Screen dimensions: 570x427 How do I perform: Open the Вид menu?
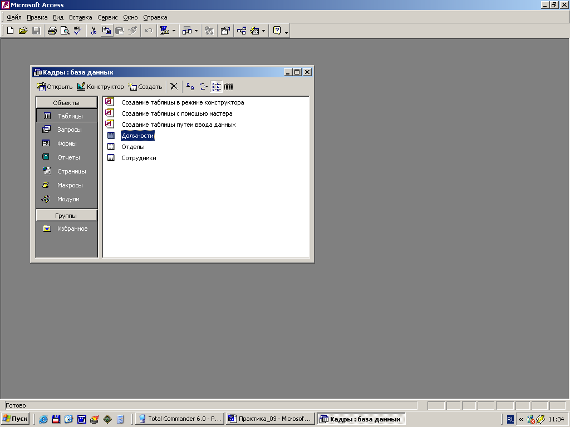[x=58, y=17]
